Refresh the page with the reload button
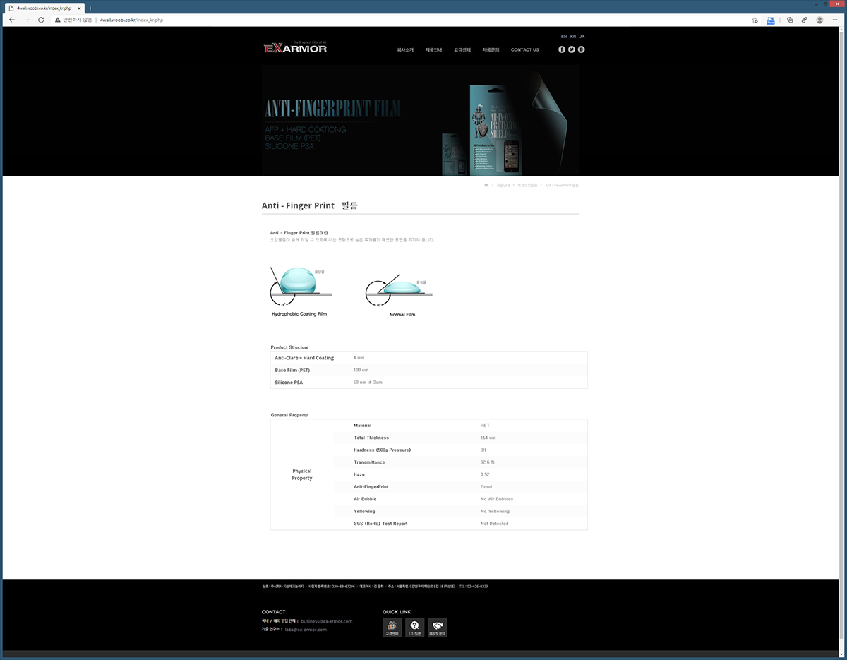 (x=41, y=20)
